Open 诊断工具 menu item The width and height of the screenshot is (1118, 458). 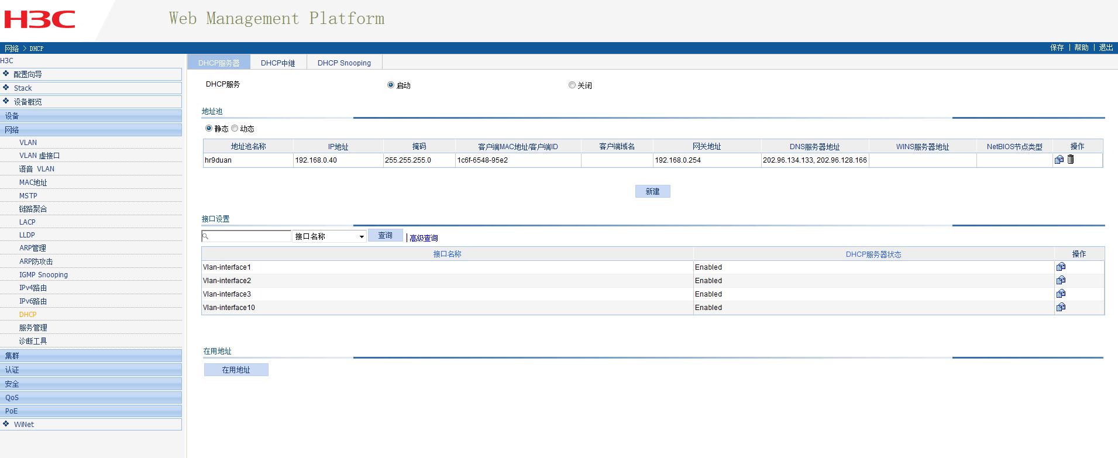tap(33, 341)
